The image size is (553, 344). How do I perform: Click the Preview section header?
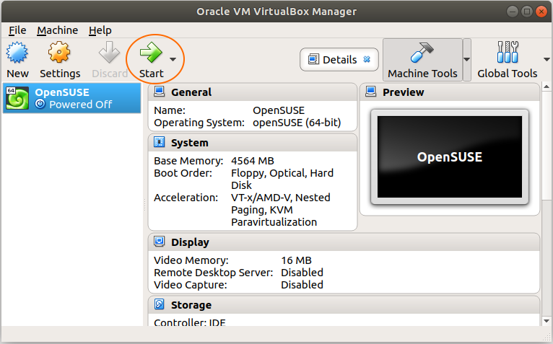[403, 92]
